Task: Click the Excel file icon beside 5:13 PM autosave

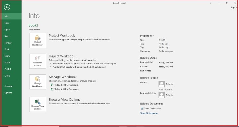Action: point(52,85)
